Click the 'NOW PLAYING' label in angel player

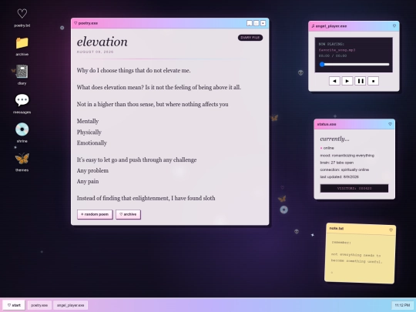pos(331,44)
